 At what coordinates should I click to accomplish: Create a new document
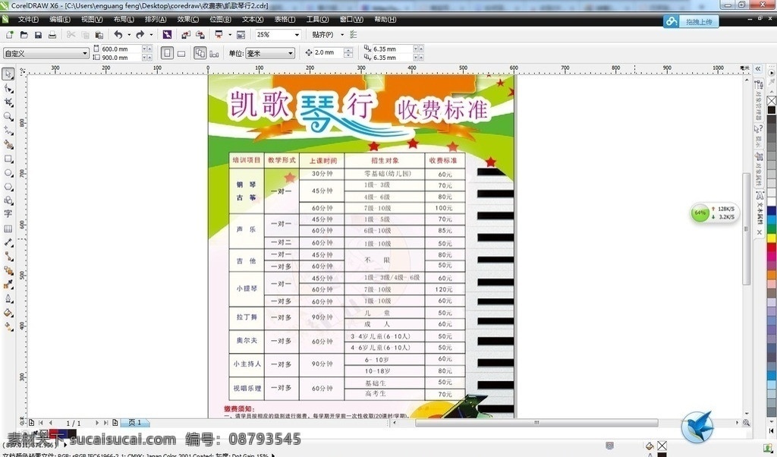(9, 35)
